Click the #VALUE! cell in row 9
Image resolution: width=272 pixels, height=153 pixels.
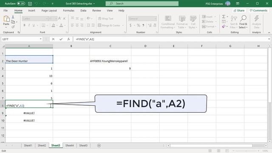(x=29, y=111)
